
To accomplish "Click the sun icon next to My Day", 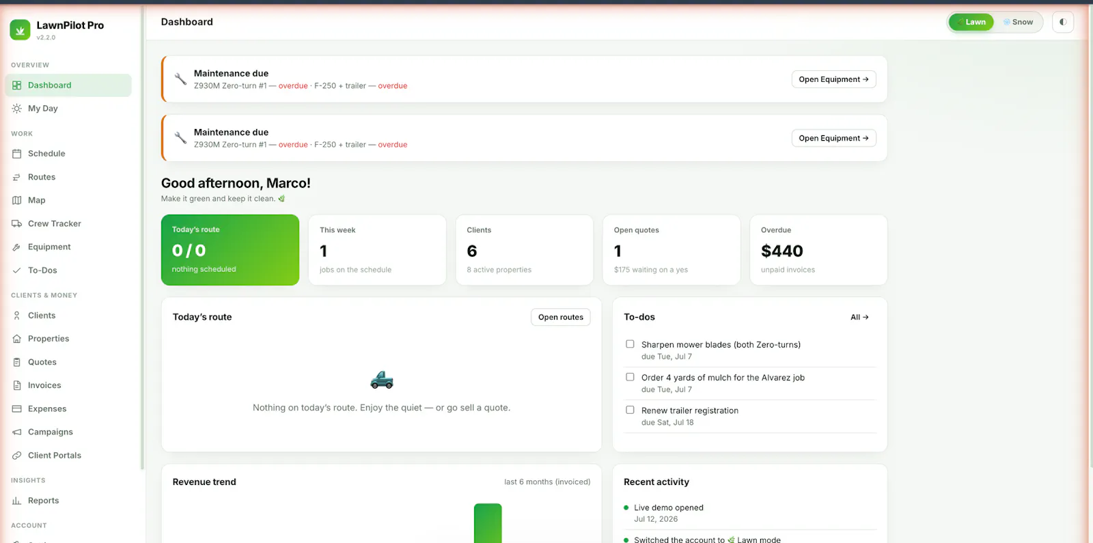I will tap(17, 109).
